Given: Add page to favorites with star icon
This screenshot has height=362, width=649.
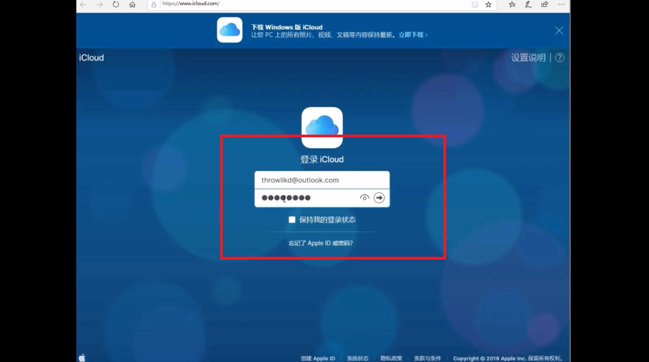Looking at the screenshot, I should click(x=488, y=4).
